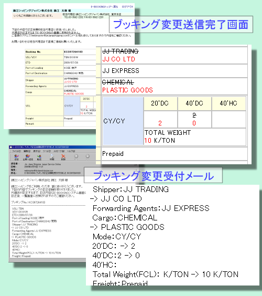Click the booking number value in the small form
Image resolution: width=262 pixels, height=296 pixels.
73,52
